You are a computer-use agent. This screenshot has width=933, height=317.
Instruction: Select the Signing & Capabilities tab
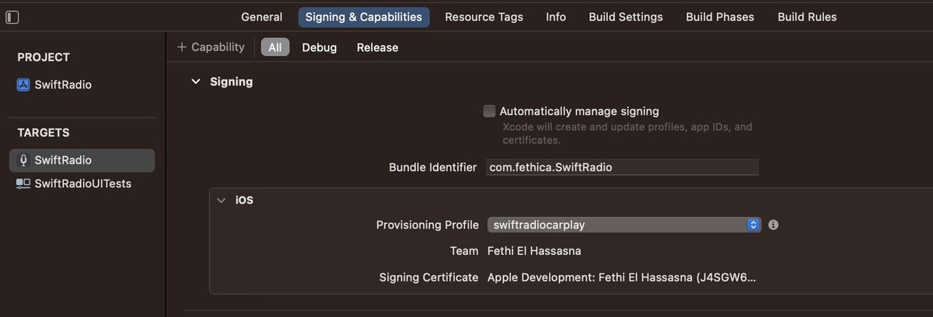(x=363, y=17)
